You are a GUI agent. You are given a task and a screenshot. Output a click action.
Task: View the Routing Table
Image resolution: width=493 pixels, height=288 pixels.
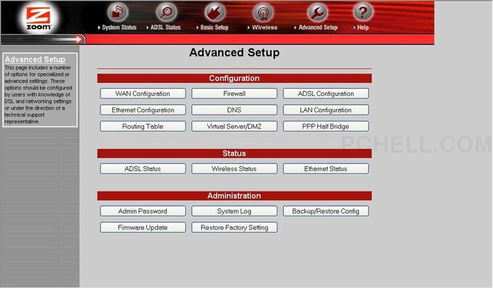[x=142, y=126]
